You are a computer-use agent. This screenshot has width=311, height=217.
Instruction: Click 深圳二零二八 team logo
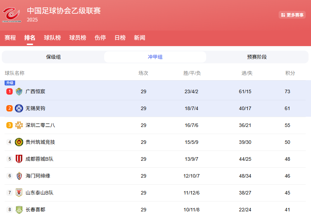point(19,125)
